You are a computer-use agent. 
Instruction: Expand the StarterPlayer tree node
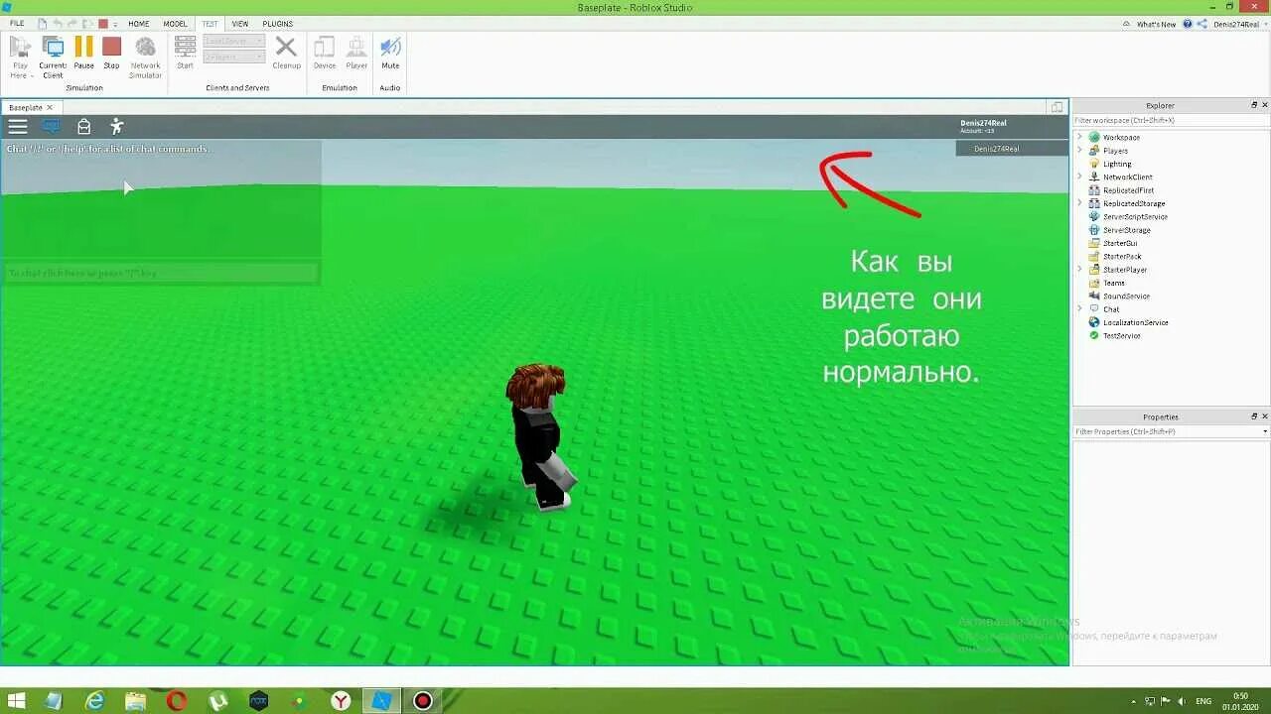pyautogui.click(x=1079, y=269)
